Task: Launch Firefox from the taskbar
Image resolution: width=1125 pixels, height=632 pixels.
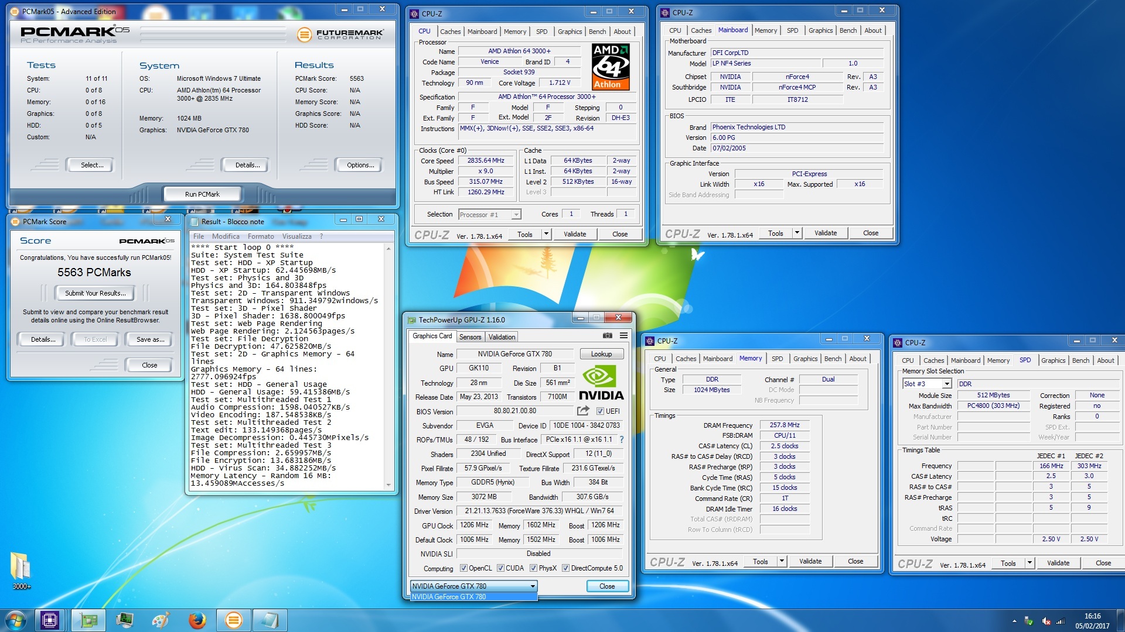Action: coord(197,620)
